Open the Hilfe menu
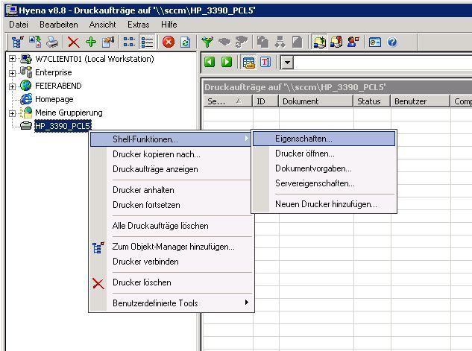This screenshot has width=472, height=351. 169,25
